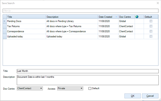The height and width of the screenshot is (101, 161).
Task: Tick Default checkbox in Uploaded today row
Action: [151, 36]
